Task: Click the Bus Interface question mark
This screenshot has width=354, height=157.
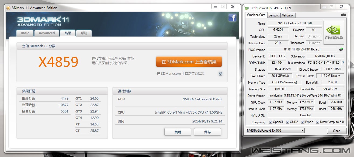Action: pos(343,63)
